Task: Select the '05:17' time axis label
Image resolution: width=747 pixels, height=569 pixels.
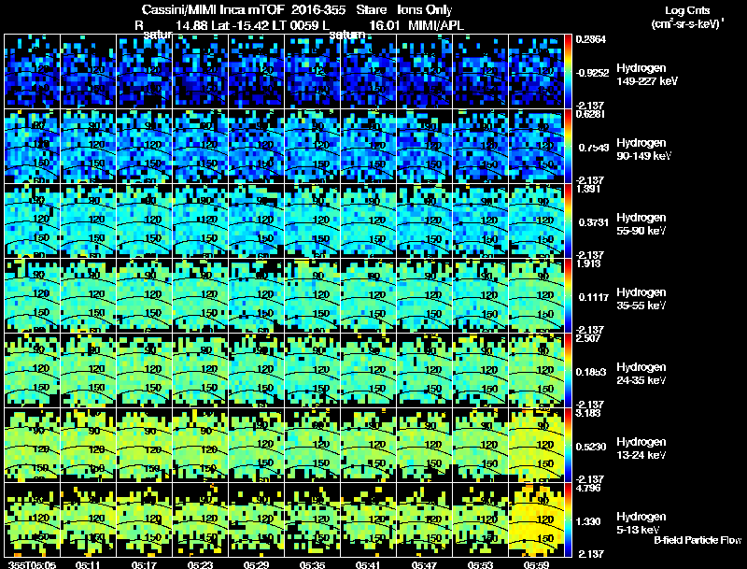Action: click(x=144, y=564)
